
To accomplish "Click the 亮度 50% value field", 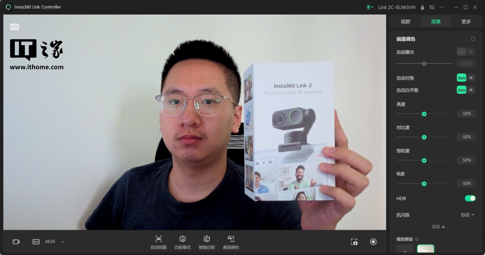I will coord(466,114).
